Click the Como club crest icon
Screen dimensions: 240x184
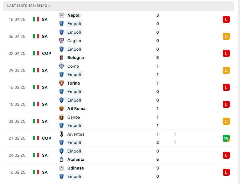point(61,66)
